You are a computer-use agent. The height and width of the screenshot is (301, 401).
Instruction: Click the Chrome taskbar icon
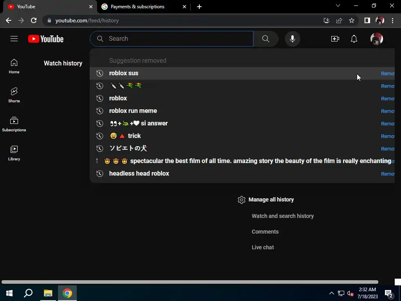67,293
